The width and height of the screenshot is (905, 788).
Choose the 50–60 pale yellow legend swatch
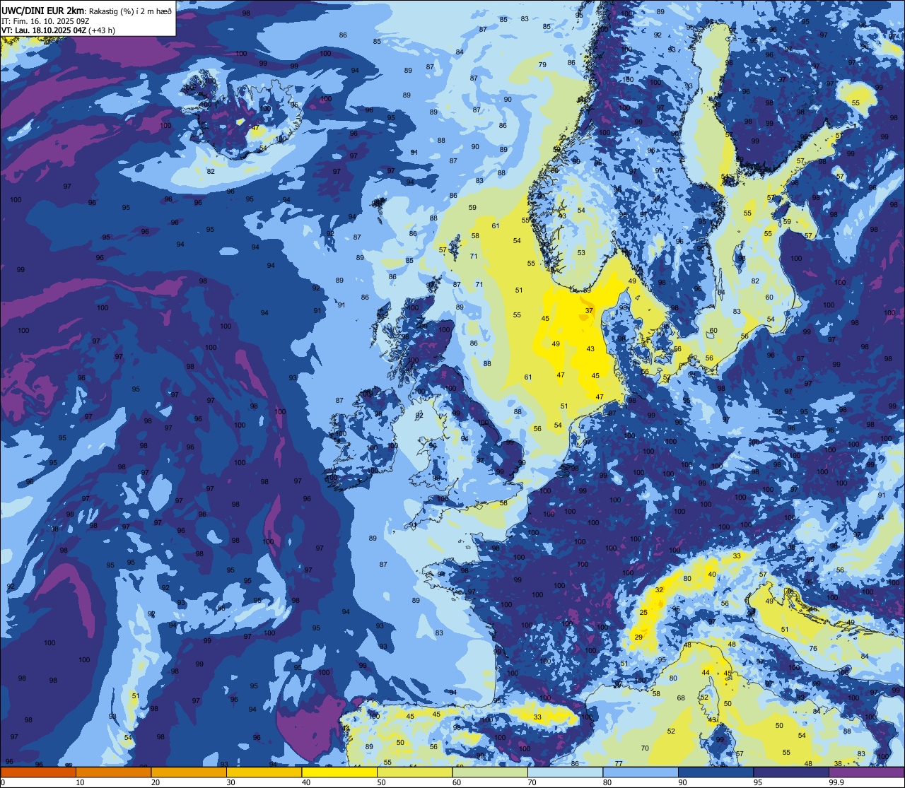click(x=414, y=772)
